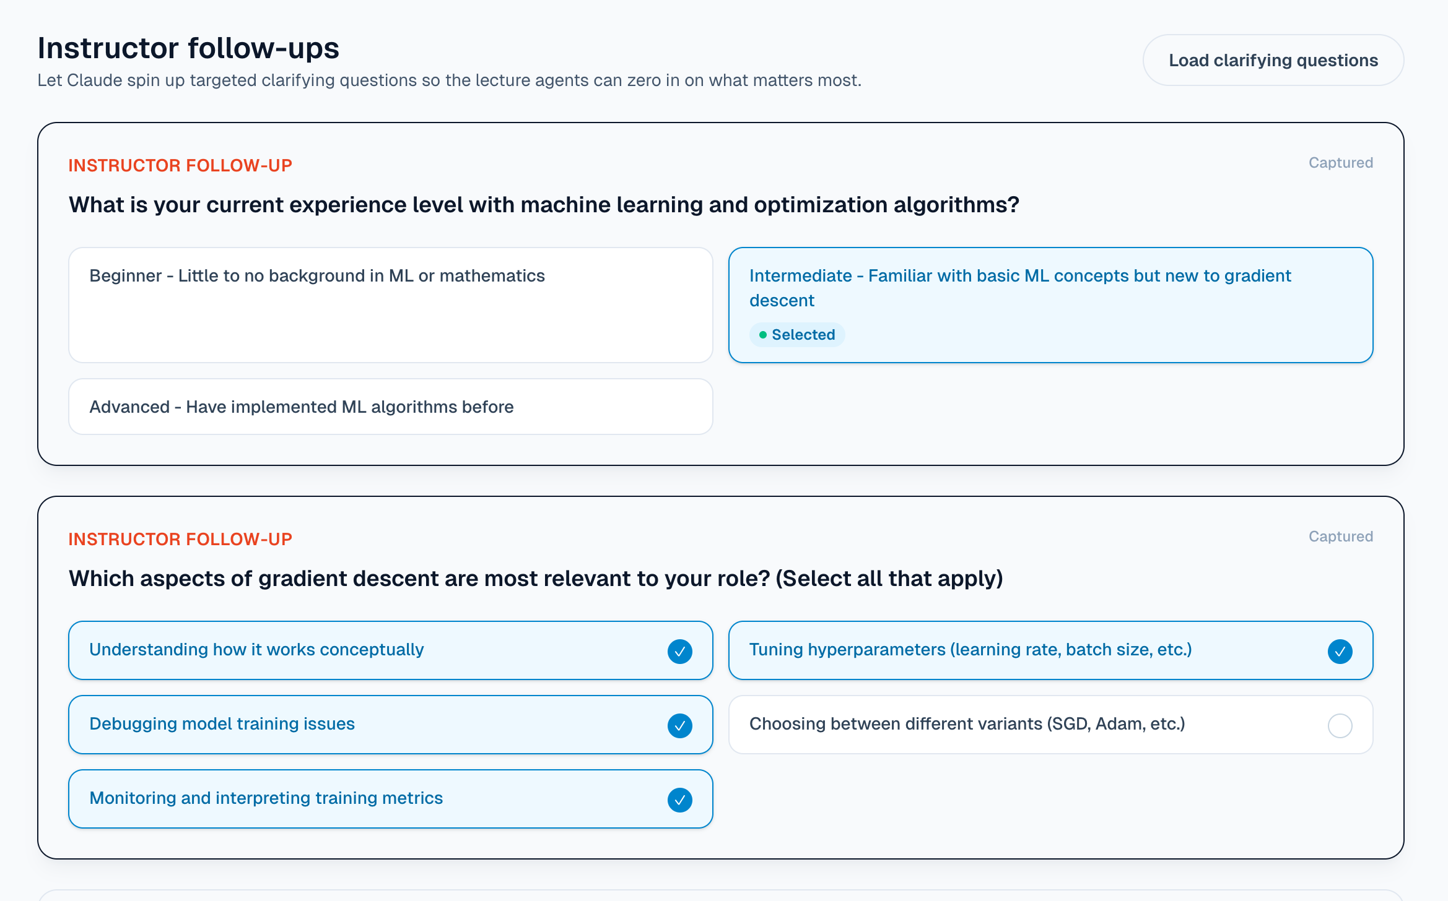Uncheck Understanding how it works conceptually checkmark
Screen dimensions: 1448x901
click(679, 651)
